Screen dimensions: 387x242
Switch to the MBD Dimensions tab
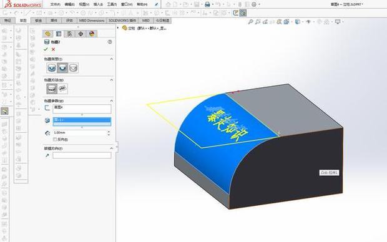(92, 21)
